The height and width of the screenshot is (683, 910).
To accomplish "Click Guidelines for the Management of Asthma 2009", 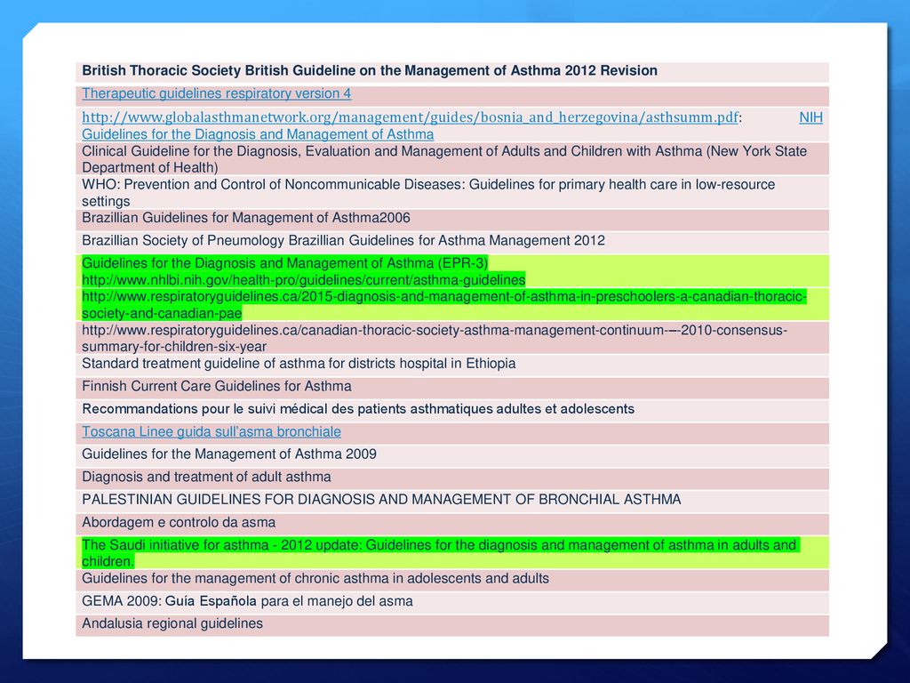I will coord(229,454).
